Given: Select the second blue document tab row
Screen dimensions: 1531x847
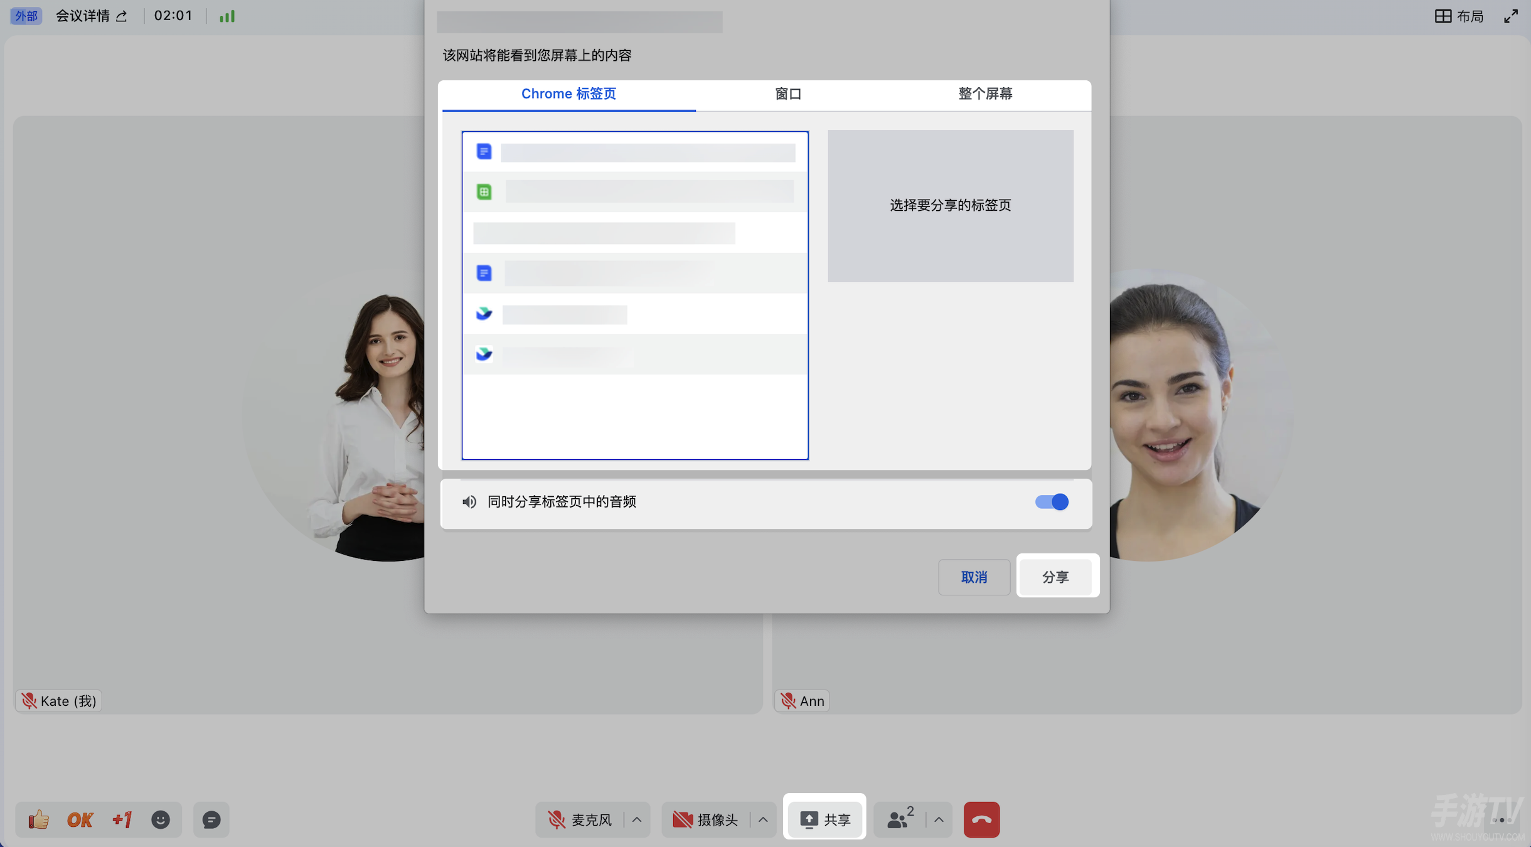Looking at the screenshot, I should pos(635,273).
